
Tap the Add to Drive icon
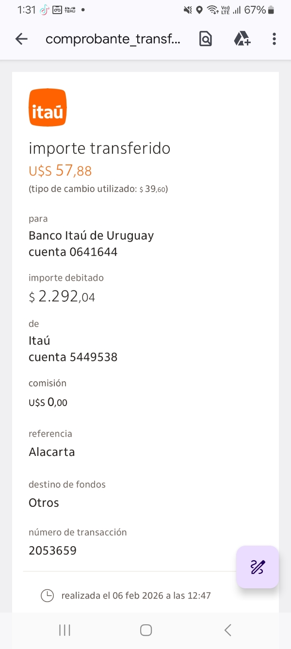242,39
